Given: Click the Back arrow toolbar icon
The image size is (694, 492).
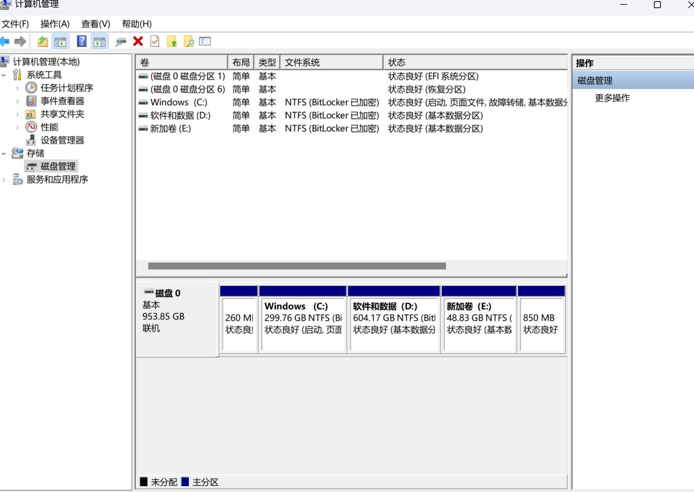Looking at the screenshot, I should (x=5, y=42).
